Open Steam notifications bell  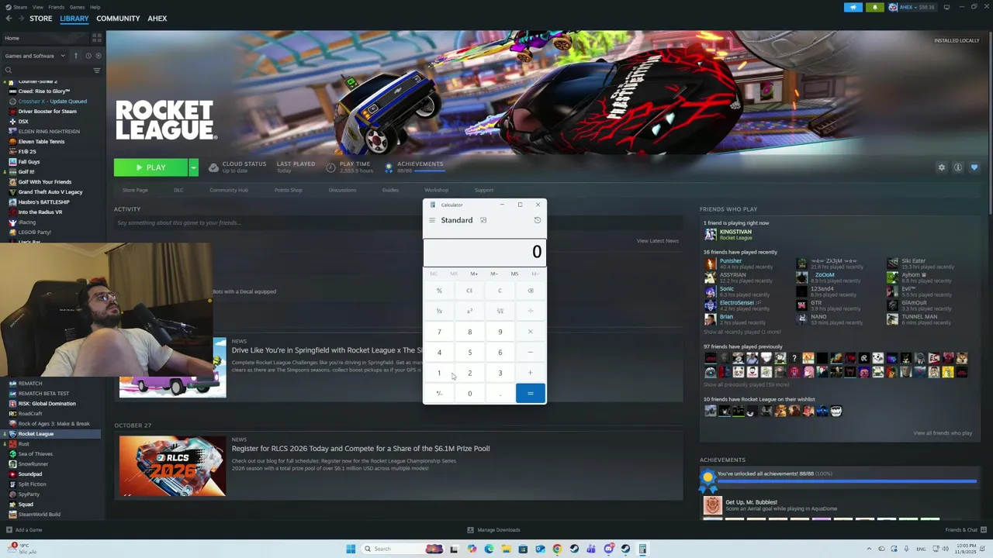point(874,7)
